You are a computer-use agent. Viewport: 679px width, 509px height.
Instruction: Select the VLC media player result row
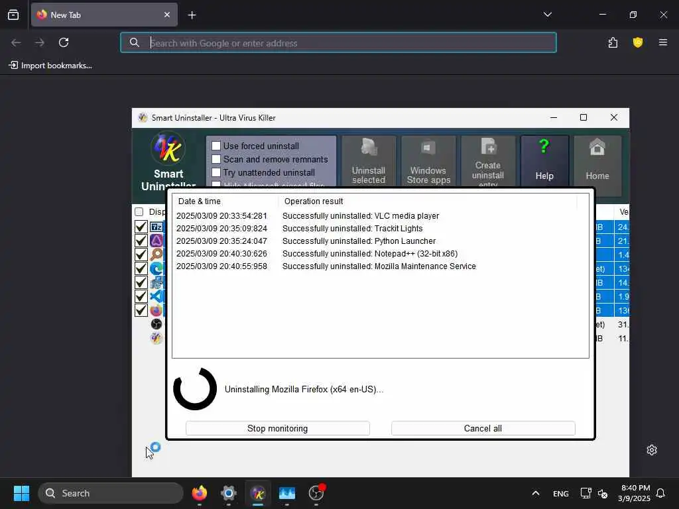[x=380, y=215]
